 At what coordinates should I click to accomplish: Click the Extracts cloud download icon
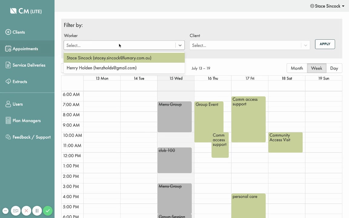pos(8,81)
